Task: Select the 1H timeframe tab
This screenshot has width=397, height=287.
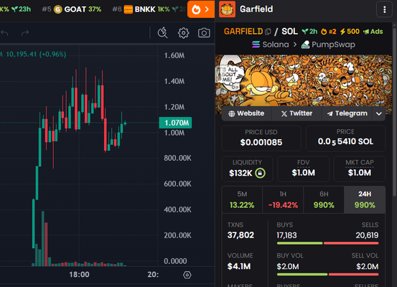Action: click(x=283, y=200)
